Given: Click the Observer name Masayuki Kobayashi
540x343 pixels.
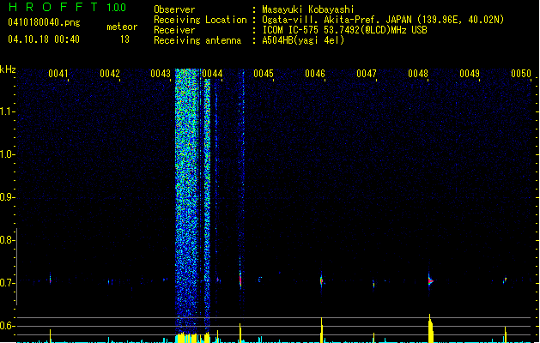Looking at the screenshot, I should (x=308, y=9).
